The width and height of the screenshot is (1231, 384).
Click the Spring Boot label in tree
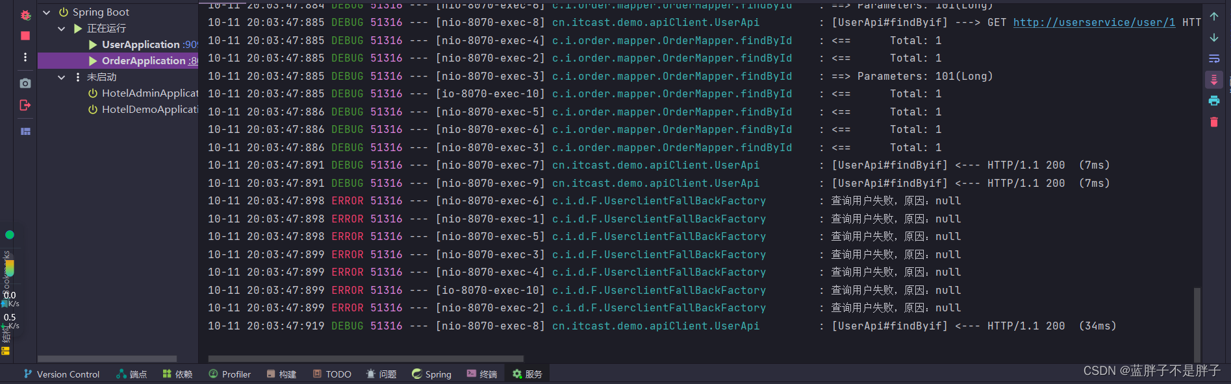point(101,12)
